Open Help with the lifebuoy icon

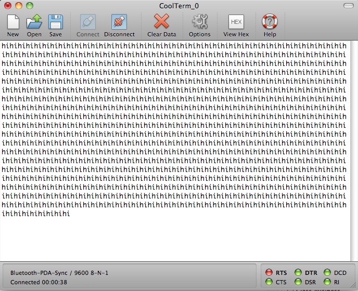(270, 22)
